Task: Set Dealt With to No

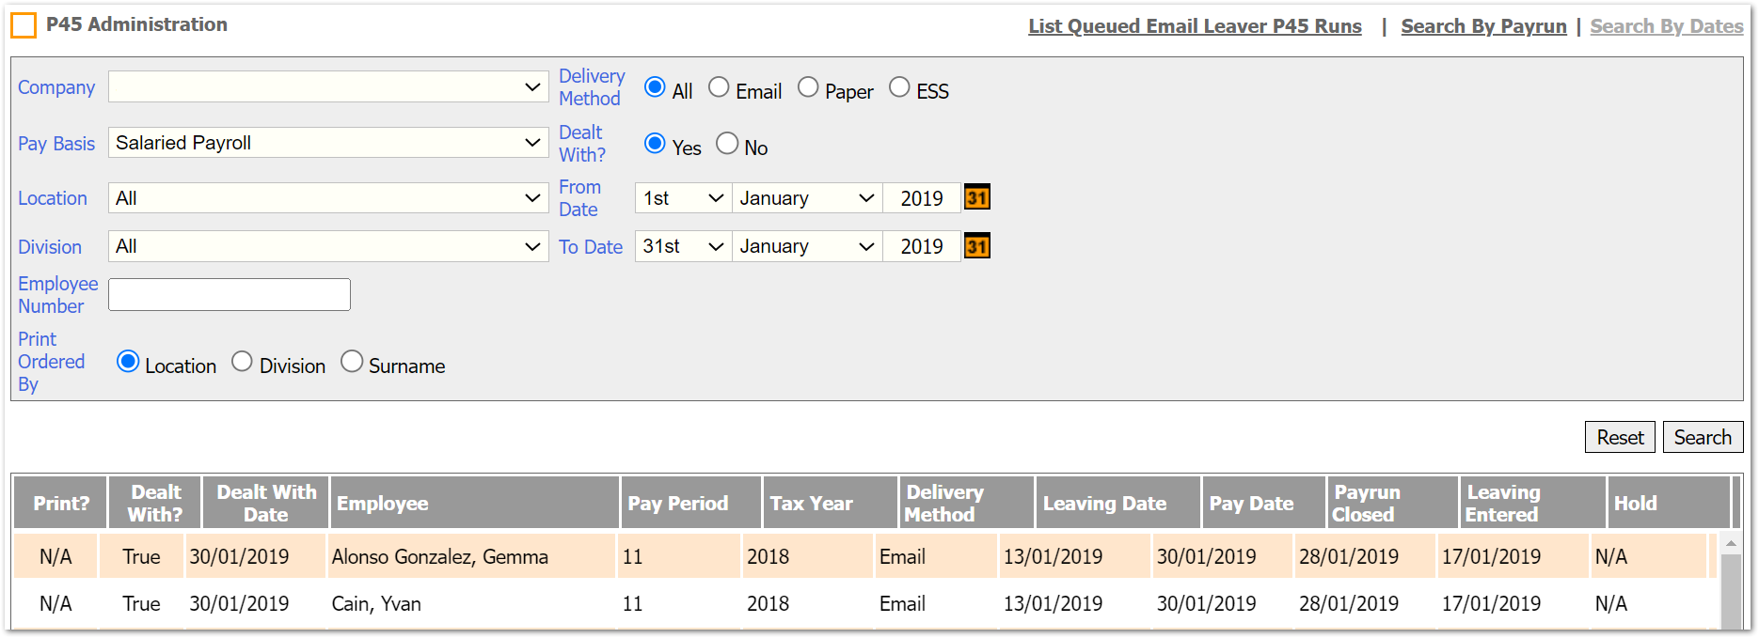Action: [x=727, y=144]
